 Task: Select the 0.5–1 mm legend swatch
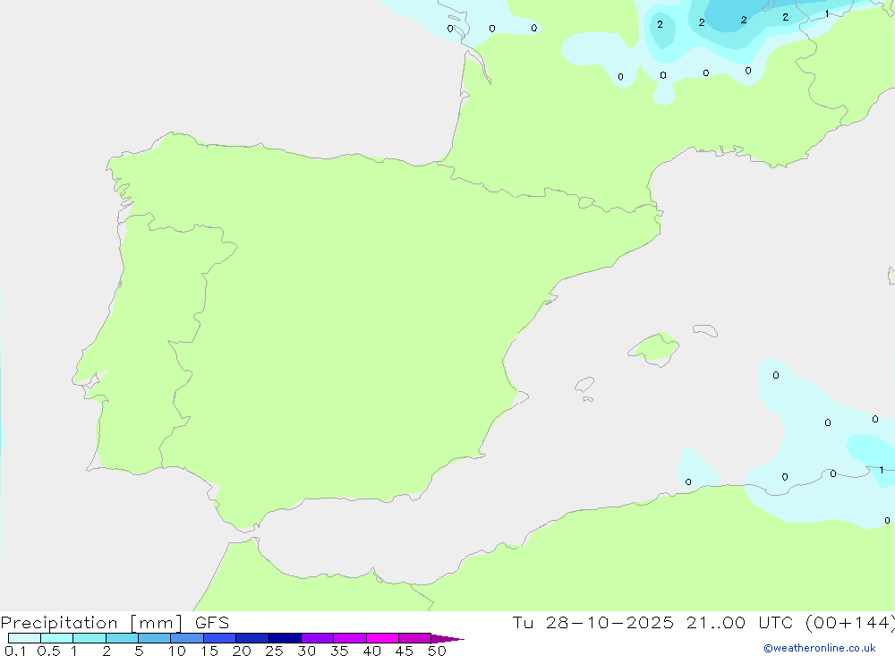pyautogui.click(x=56, y=638)
